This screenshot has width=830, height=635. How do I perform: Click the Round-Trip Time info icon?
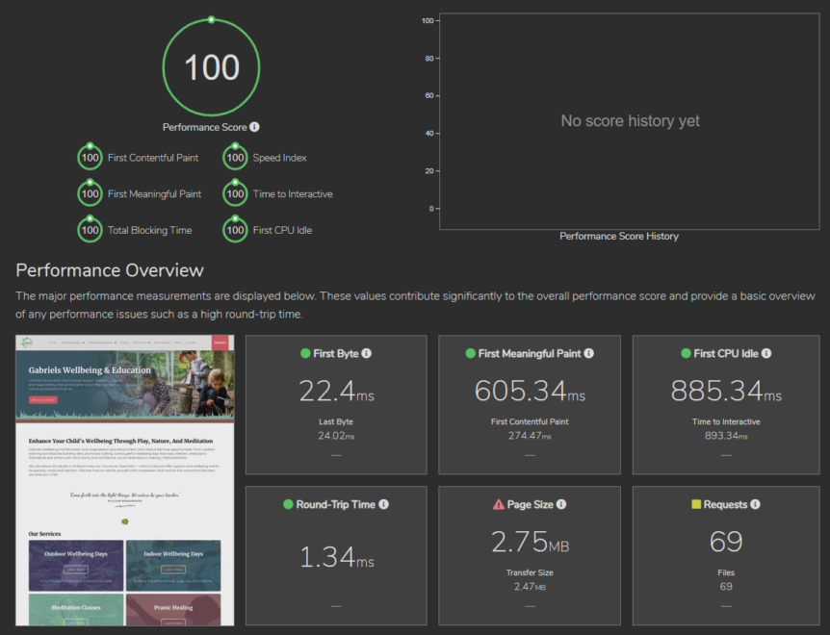click(x=384, y=504)
